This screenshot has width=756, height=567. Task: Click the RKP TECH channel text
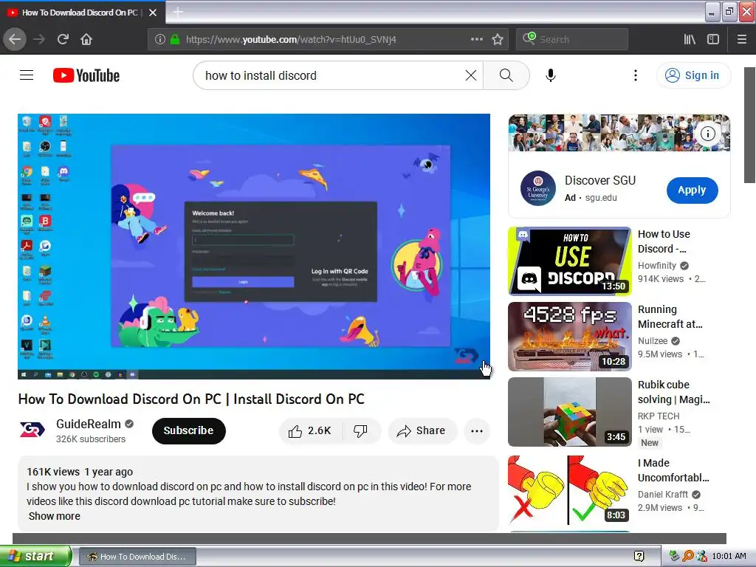658,416
